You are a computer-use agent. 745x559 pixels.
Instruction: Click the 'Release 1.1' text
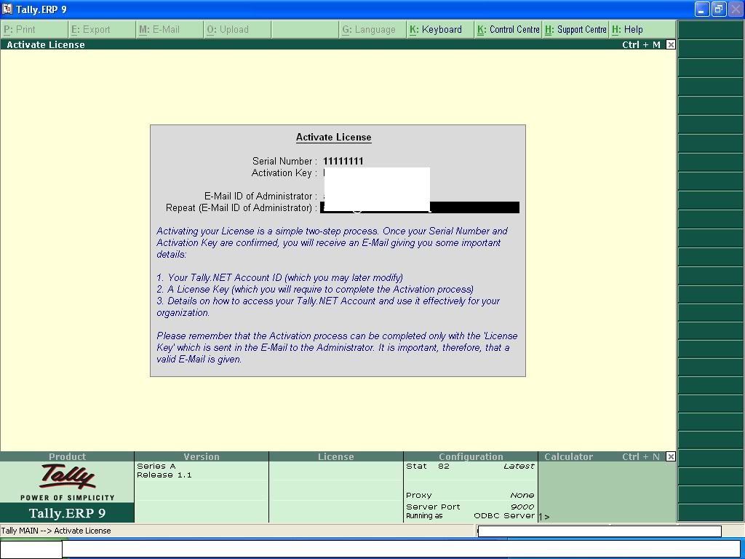[x=164, y=475]
